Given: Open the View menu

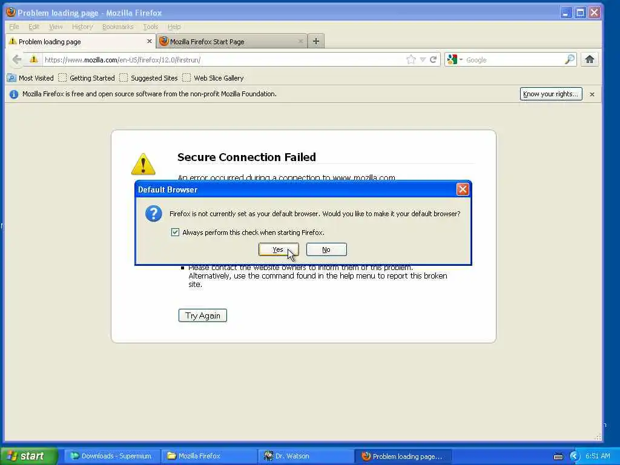Looking at the screenshot, I should 56,27.
